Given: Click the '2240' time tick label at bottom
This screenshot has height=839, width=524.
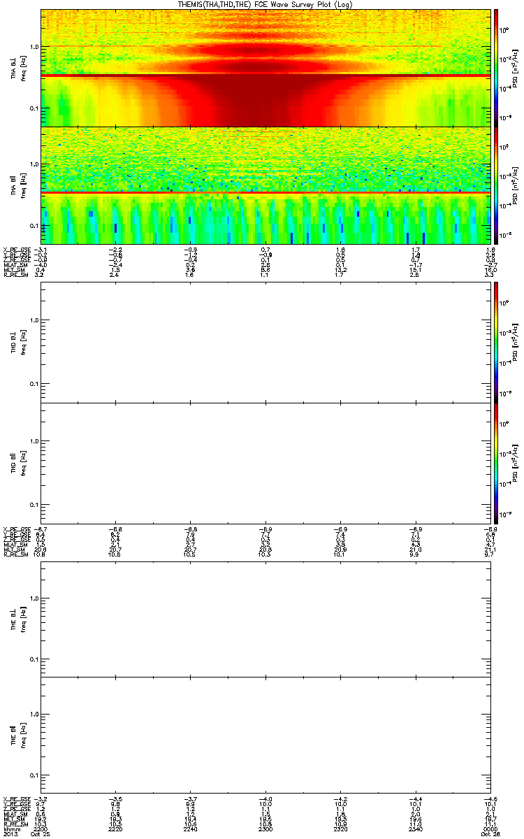Looking at the screenshot, I should click(189, 829).
